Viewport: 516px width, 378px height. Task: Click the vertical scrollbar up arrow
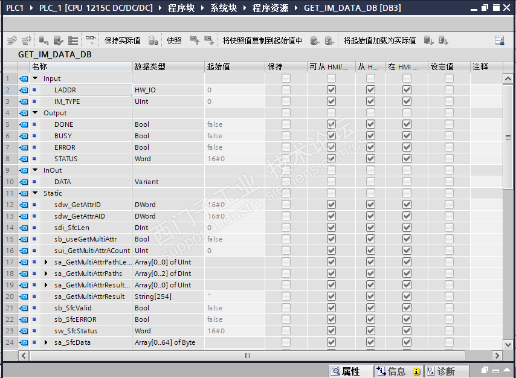coord(508,78)
